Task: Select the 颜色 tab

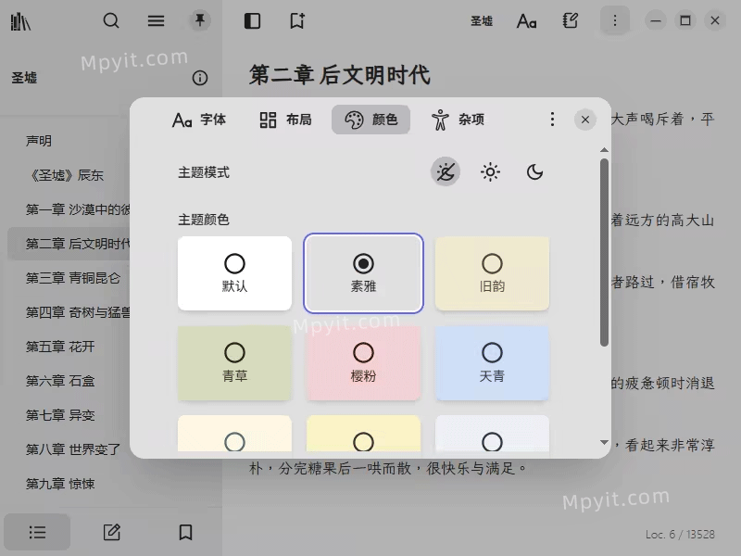Action: click(x=371, y=120)
